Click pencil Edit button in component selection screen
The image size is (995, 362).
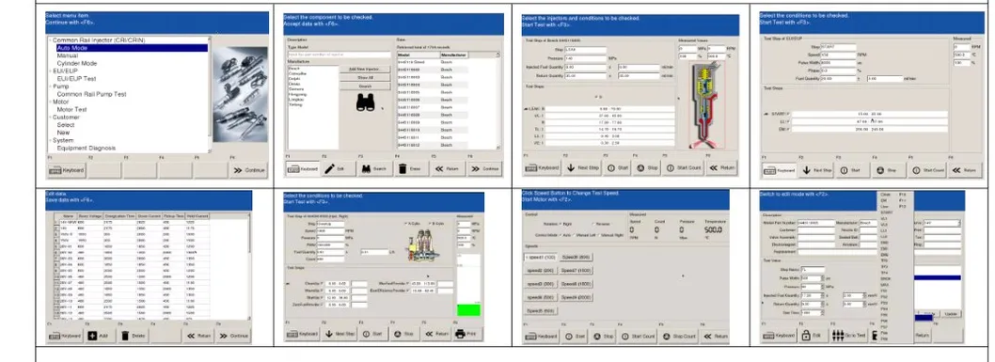[x=339, y=168]
